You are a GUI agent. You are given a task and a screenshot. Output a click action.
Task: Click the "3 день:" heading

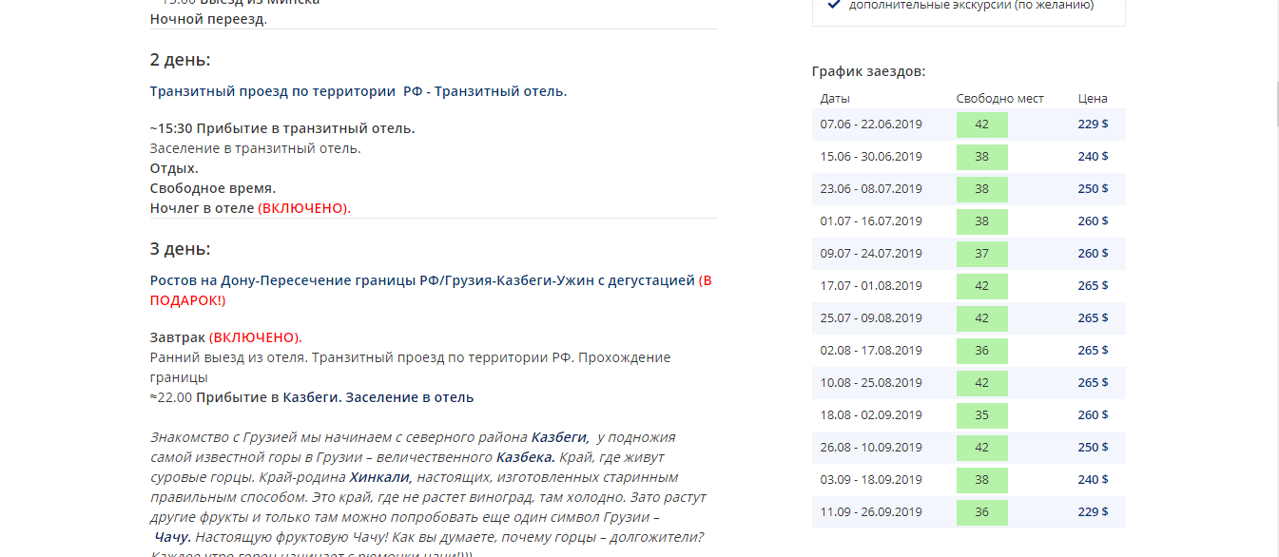pyautogui.click(x=180, y=249)
